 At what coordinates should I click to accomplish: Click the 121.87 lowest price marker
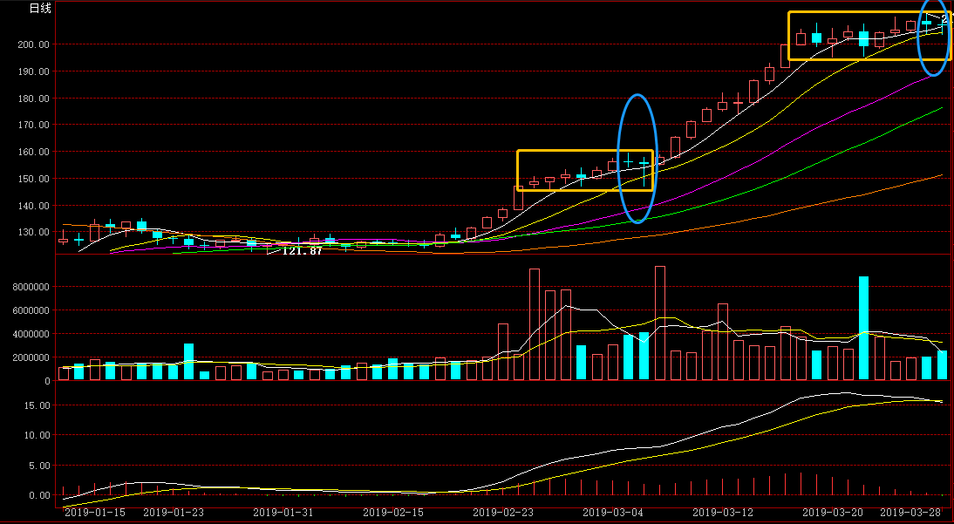tap(302, 251)
